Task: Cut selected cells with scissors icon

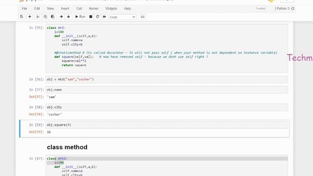Action: 38,17
